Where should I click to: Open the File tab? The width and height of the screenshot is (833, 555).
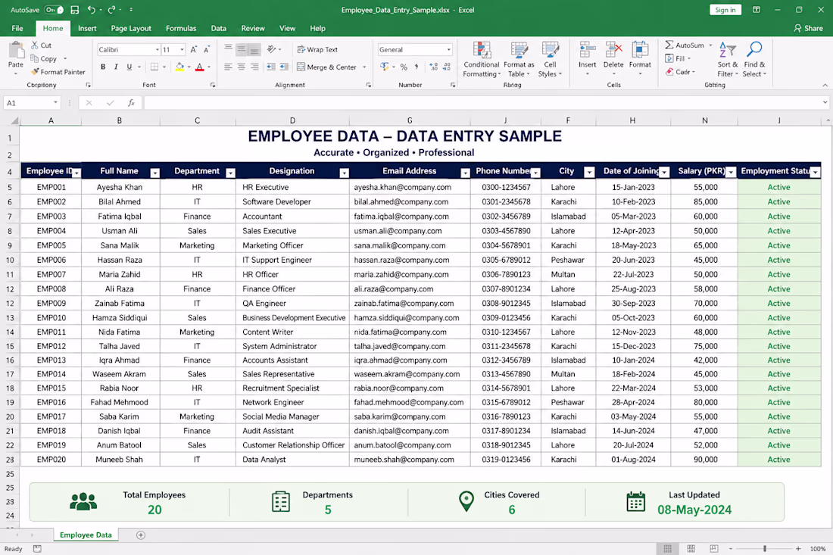17,28
